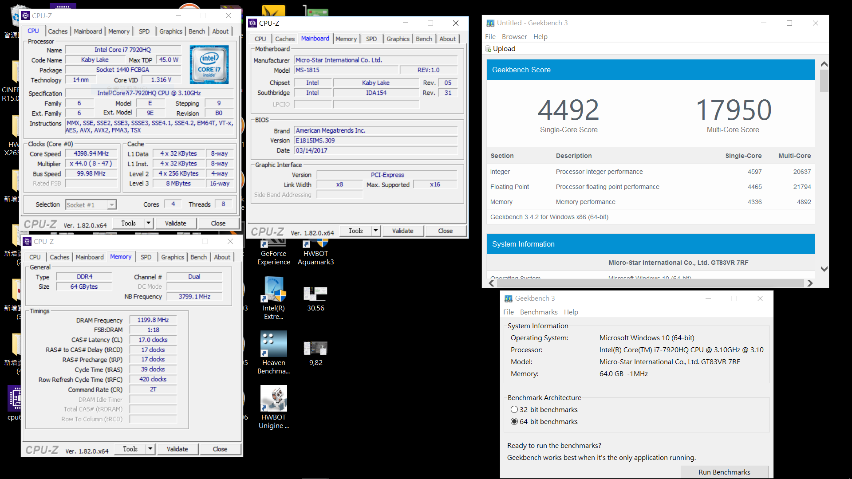Click NB Frequency 3799.1 MHz value
This screenshot has width=852, height=479.
194,296
